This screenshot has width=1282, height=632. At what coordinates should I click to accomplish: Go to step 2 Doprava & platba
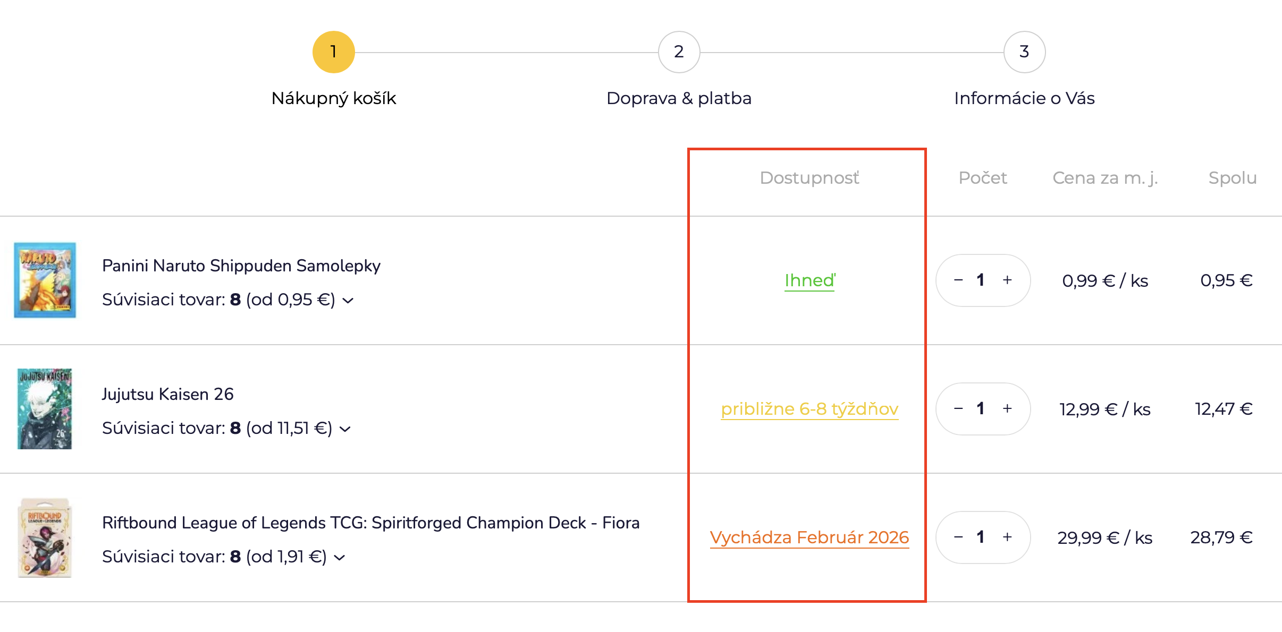click(679, 52)
